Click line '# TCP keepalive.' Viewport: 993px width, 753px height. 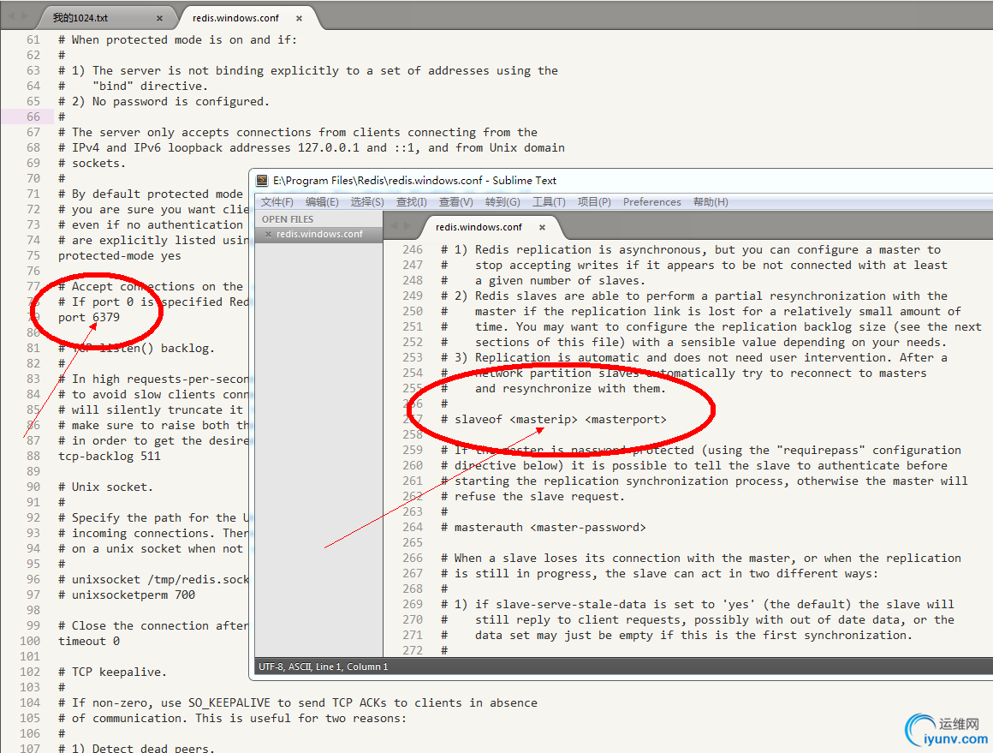pos(113,672)
